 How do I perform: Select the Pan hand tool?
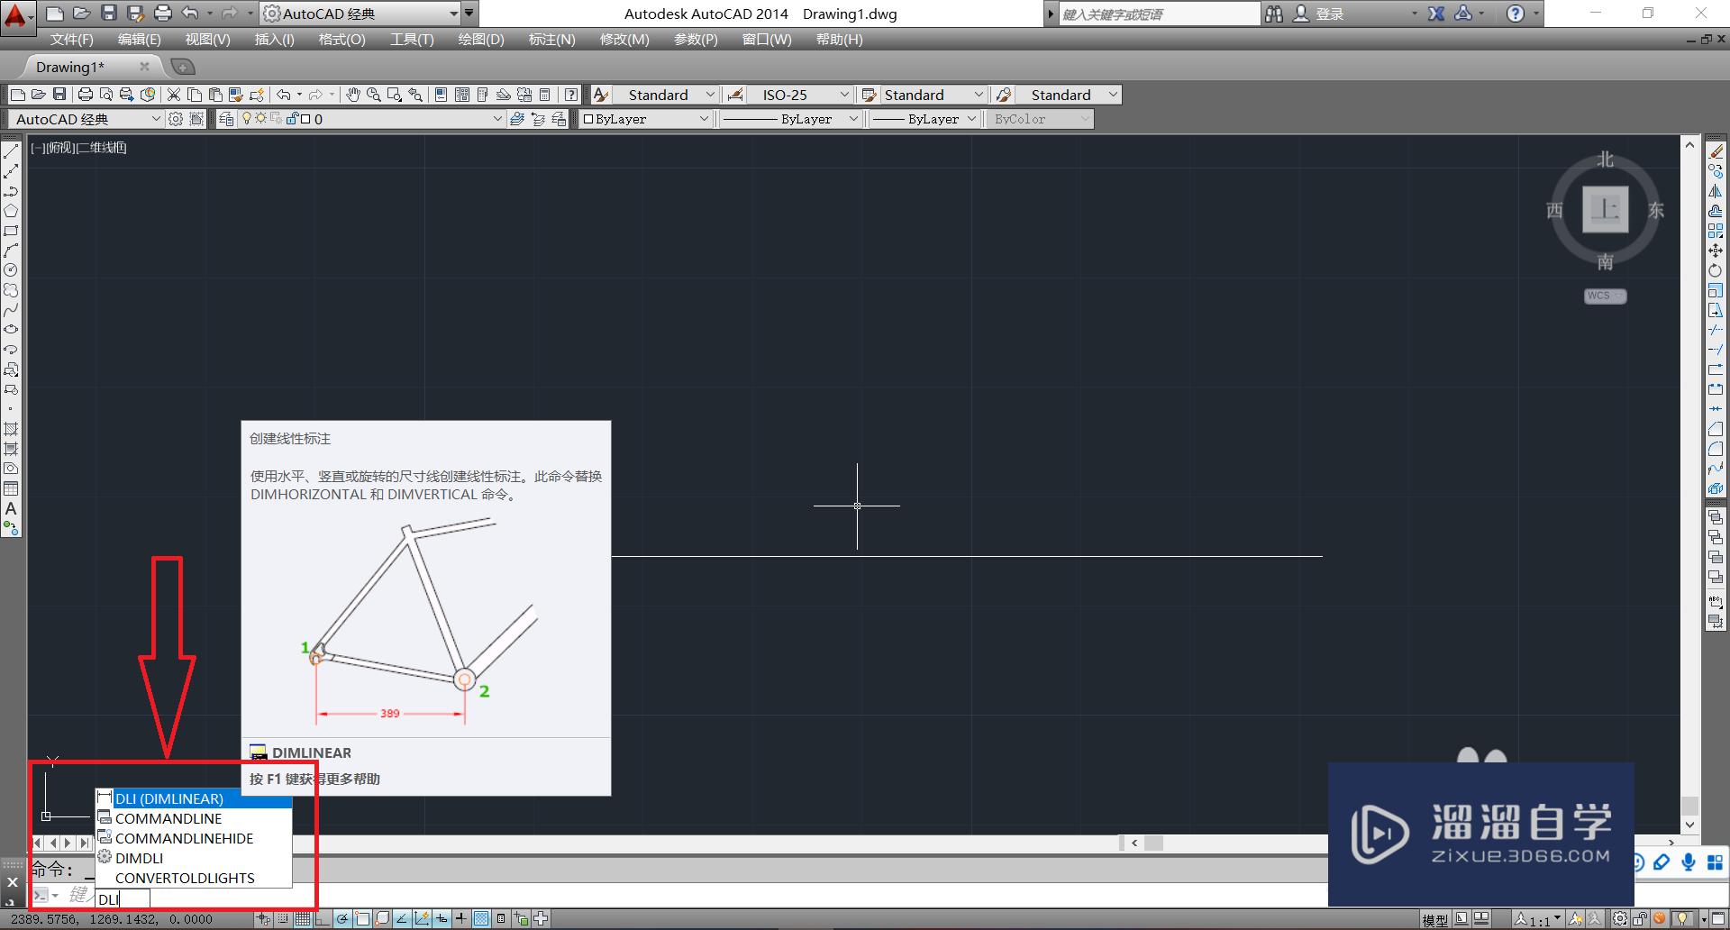click(x=353, y=95)
